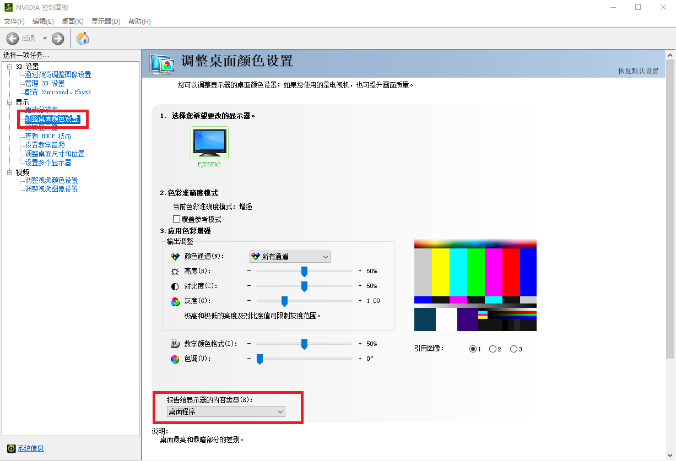Open 配置 Surround、PhysX item
The image size is (676, 461).
coord(58,92)
